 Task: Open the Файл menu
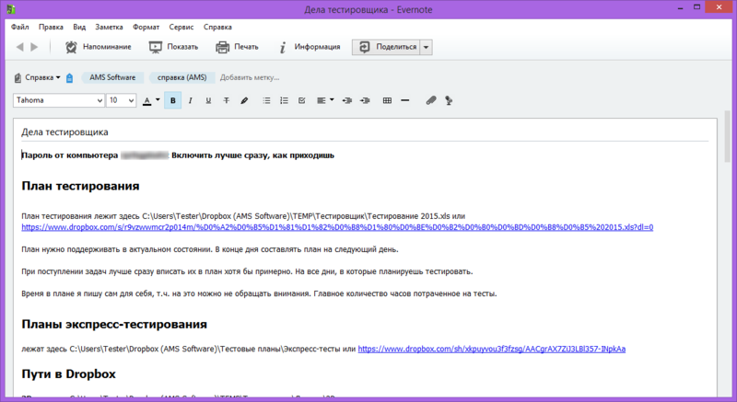(x=20, y=28)
